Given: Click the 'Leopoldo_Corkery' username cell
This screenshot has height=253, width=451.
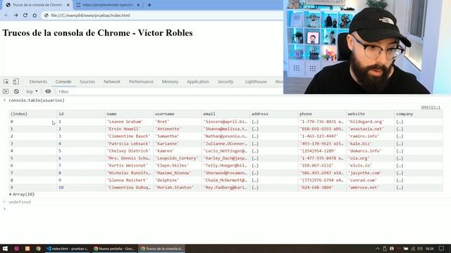Looking at the screenshot, I should pos(178,158).
